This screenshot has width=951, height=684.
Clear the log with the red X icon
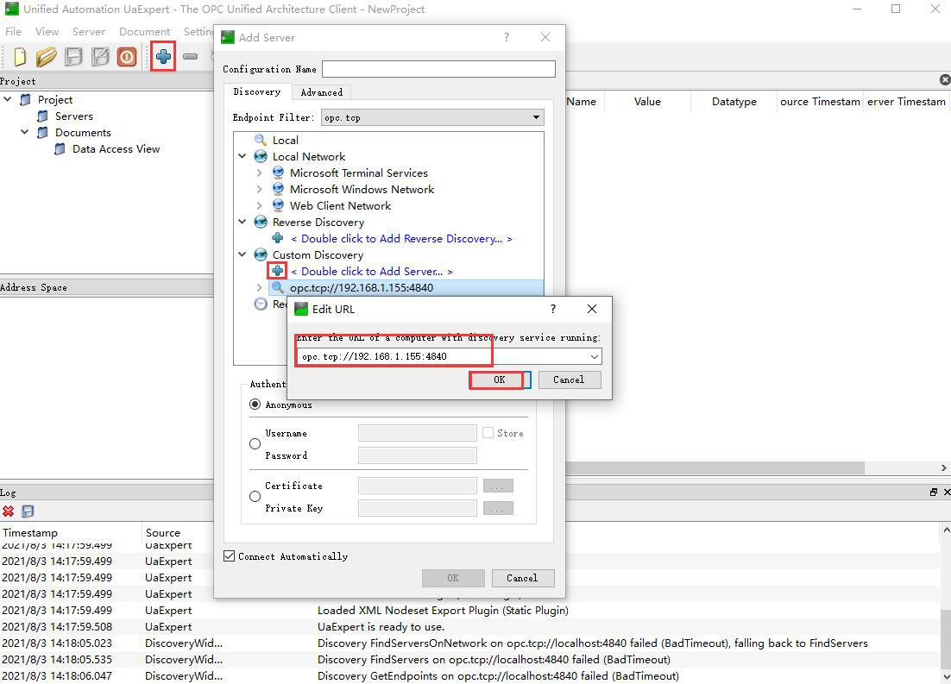[9, 511]
